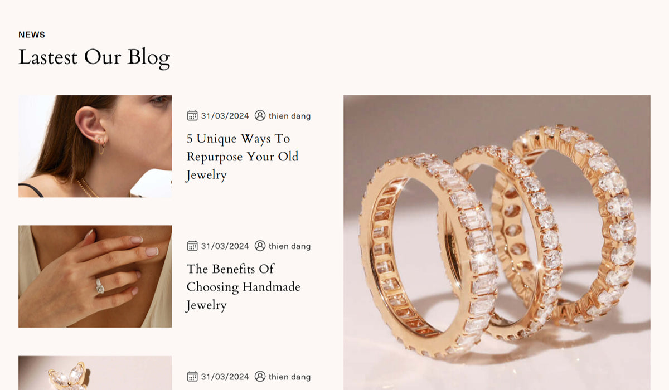669x390 pixels.
Task: Click calendar icon on first blog post
Action: point(192,115)
